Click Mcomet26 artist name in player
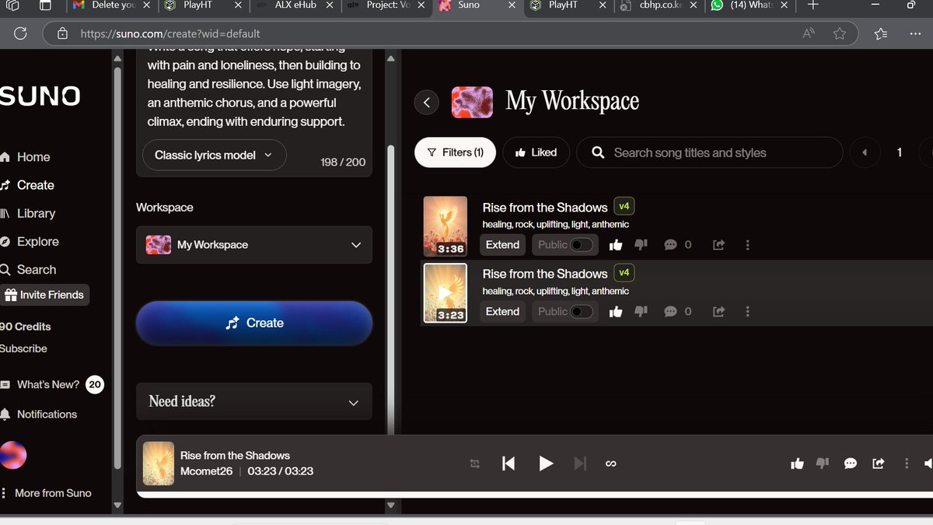Image resolution: width=933 pixels, height=525 pixels. click(206, 471)
